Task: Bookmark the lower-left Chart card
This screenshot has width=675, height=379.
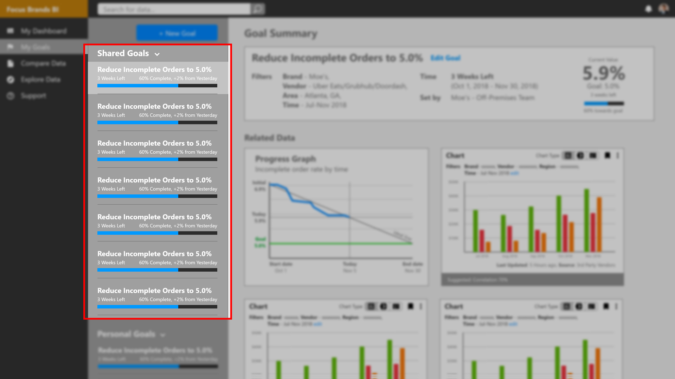Action: pyautogui.click(x=410, y=306)
